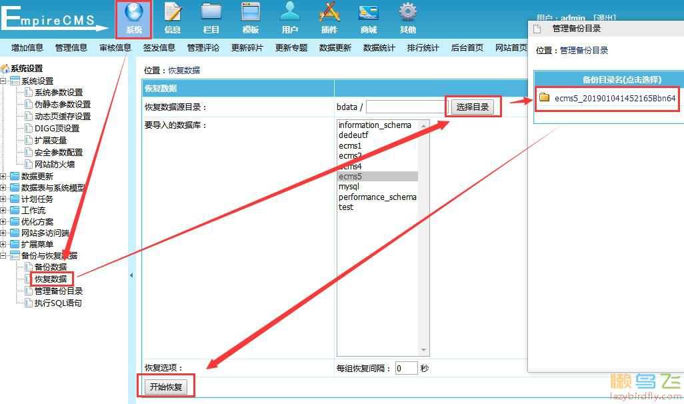Screen dimensions: 684x404
Task: Open the 其他 gear icon
Action: (408, 19)
